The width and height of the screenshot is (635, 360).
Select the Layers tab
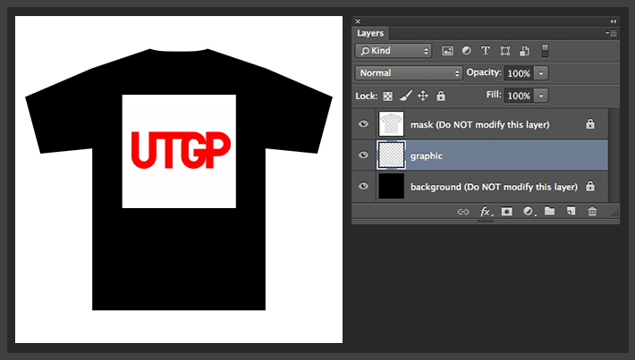370,33
